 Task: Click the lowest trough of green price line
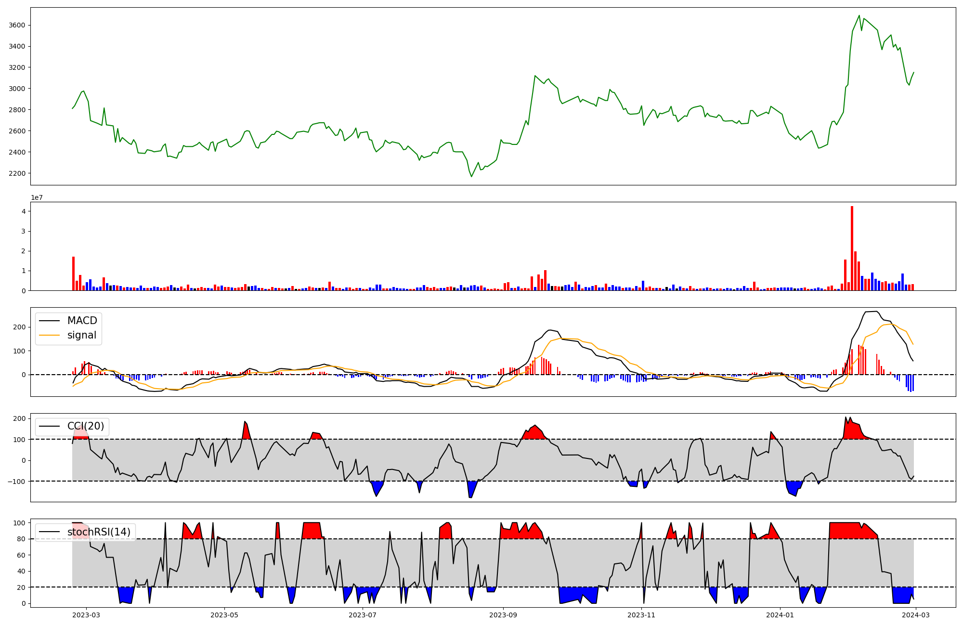(x=471, y=177)
